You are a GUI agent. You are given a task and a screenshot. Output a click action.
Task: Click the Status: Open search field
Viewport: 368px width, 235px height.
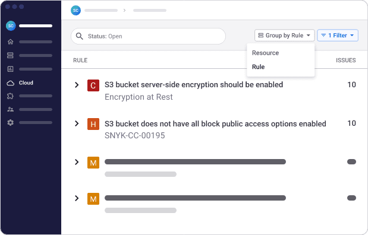coord(148,36)
